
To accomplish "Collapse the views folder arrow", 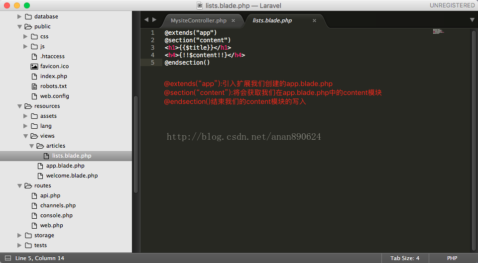I will (x=25, y=136).
